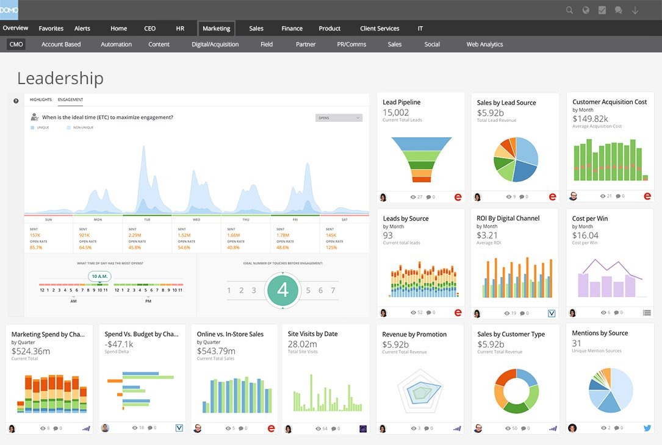Click the Twitter icon on Mentions by Source card
The width and height of the screenshot is (662, 445).
click(647, 428)
